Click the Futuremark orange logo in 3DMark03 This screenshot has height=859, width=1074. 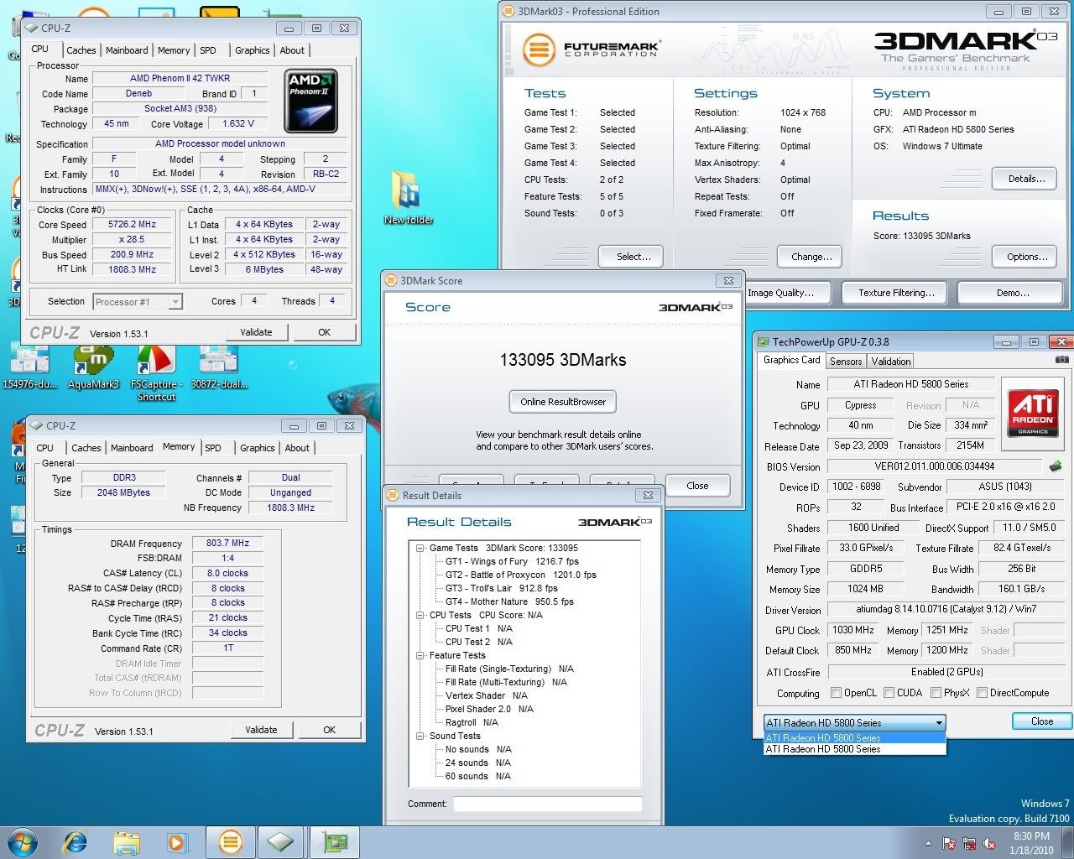pos(539,50)
